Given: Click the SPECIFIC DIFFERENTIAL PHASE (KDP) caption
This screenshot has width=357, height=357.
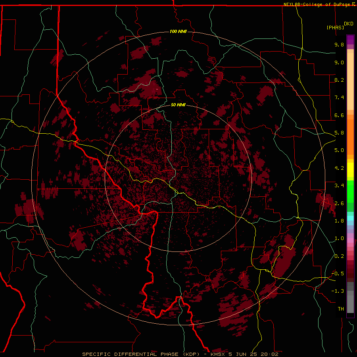Looking at the screenshot, I should 141,354.
